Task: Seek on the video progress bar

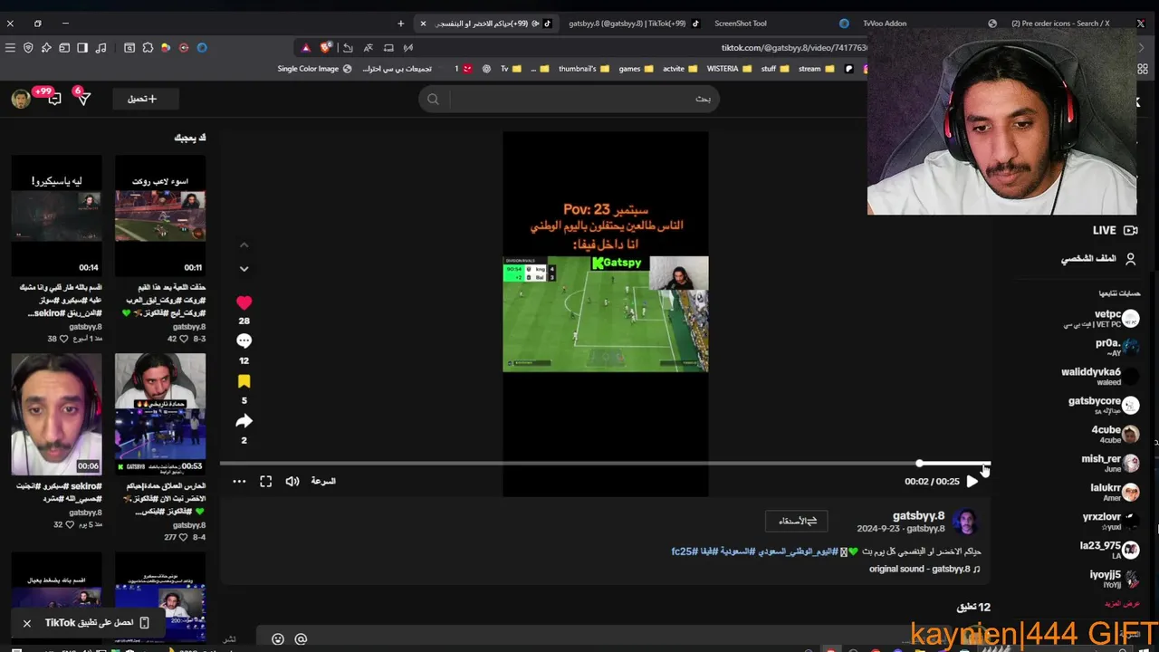Action: pyautogui.click(x=605, y=464)
